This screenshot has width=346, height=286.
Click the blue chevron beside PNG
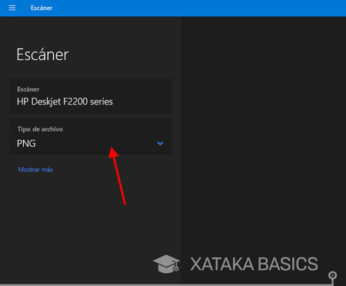coord(160,143)
